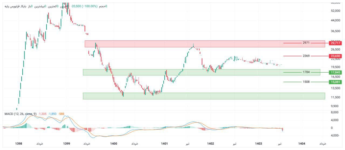This screenshot has width=345, height=150.
Task: Click year 1402 on the time axis
Action: tap(211, 144)
